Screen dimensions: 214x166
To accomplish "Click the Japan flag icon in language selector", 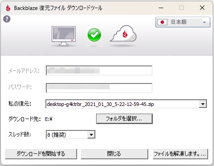I will [x=162, y=22].
